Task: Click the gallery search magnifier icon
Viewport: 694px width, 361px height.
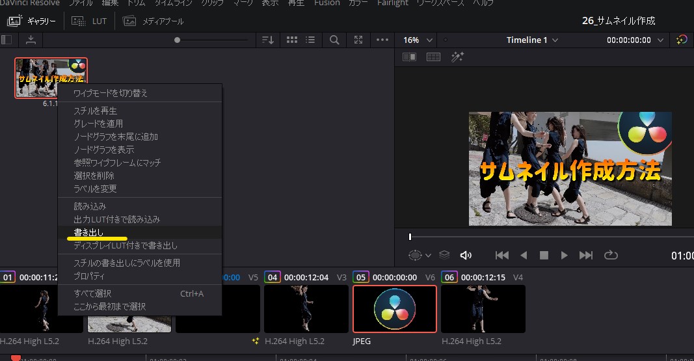Action: click(334, 40)
